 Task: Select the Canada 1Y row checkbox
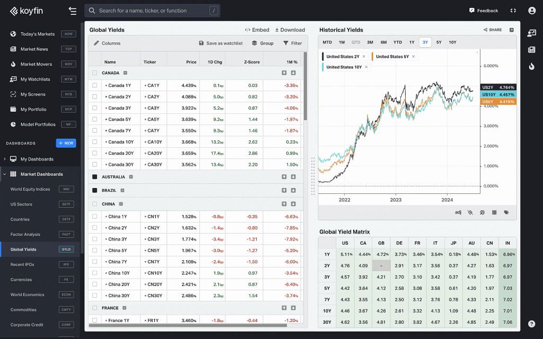(x=94, y=85)
